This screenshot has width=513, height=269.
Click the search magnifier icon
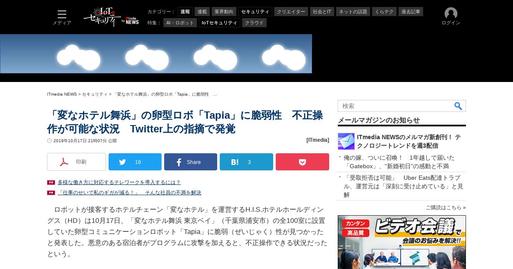(458, 106)
